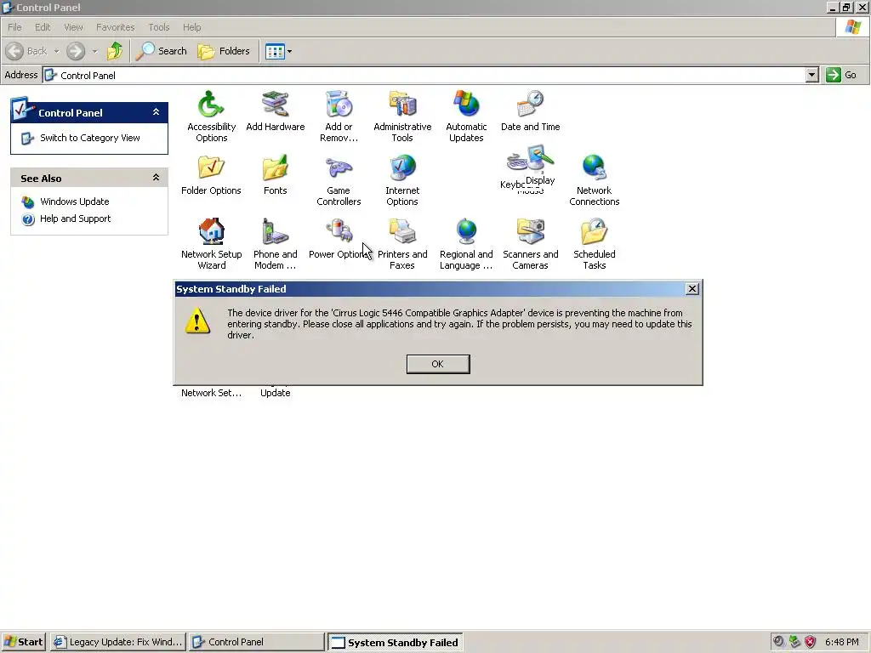
Task: Click the red shield tray icon
Action: click(811, 642)
